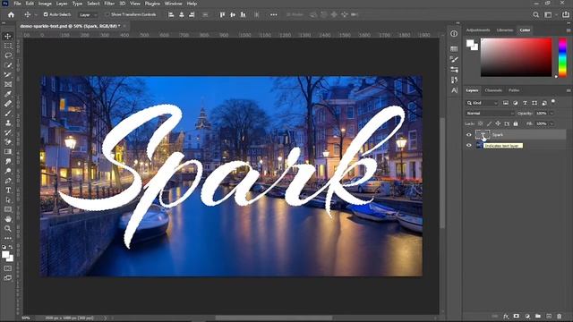Click the Home icon in options bar
The image size is (573, 322).
pyautogui.click(x=11, y=14)
